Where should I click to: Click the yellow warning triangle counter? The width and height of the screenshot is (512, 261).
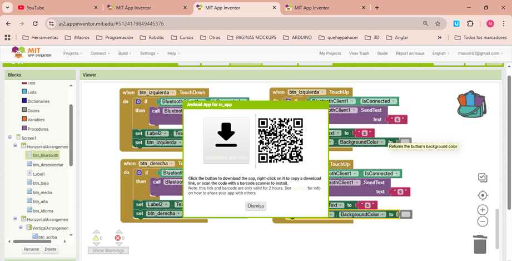tap(96, 235)
